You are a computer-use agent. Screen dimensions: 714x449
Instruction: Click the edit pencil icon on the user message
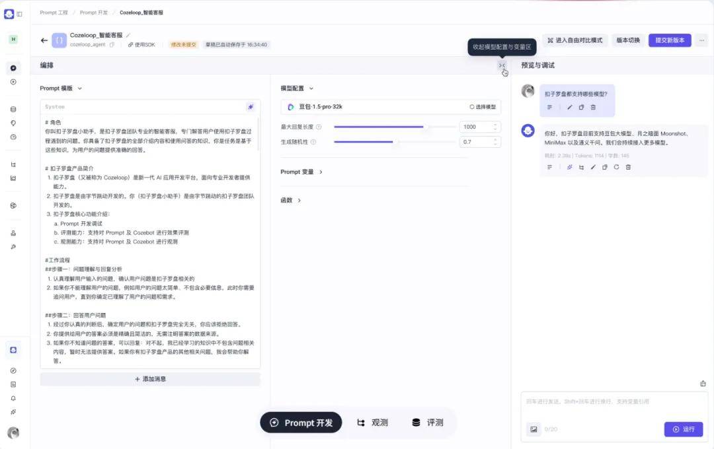[x=569, y=107]
